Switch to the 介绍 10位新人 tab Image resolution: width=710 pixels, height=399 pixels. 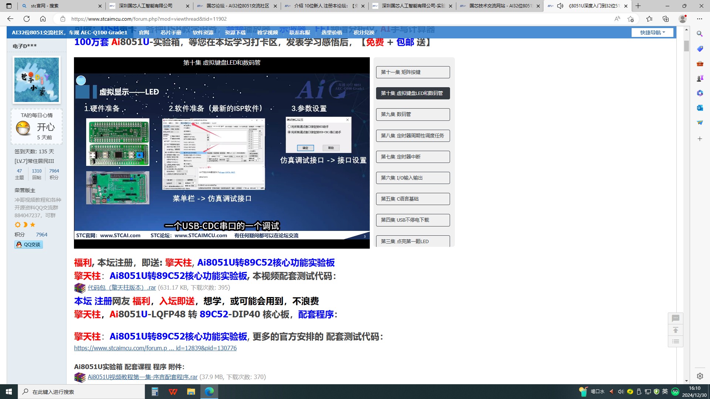[x=325, y=6]
